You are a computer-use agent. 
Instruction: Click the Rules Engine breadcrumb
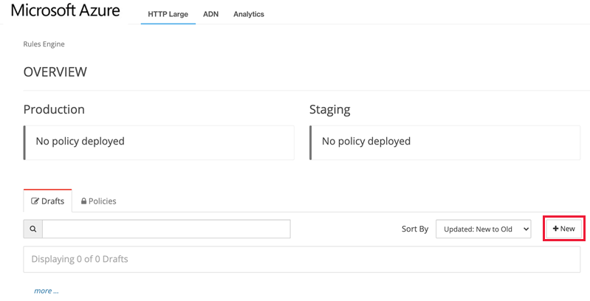click(44, 44)
